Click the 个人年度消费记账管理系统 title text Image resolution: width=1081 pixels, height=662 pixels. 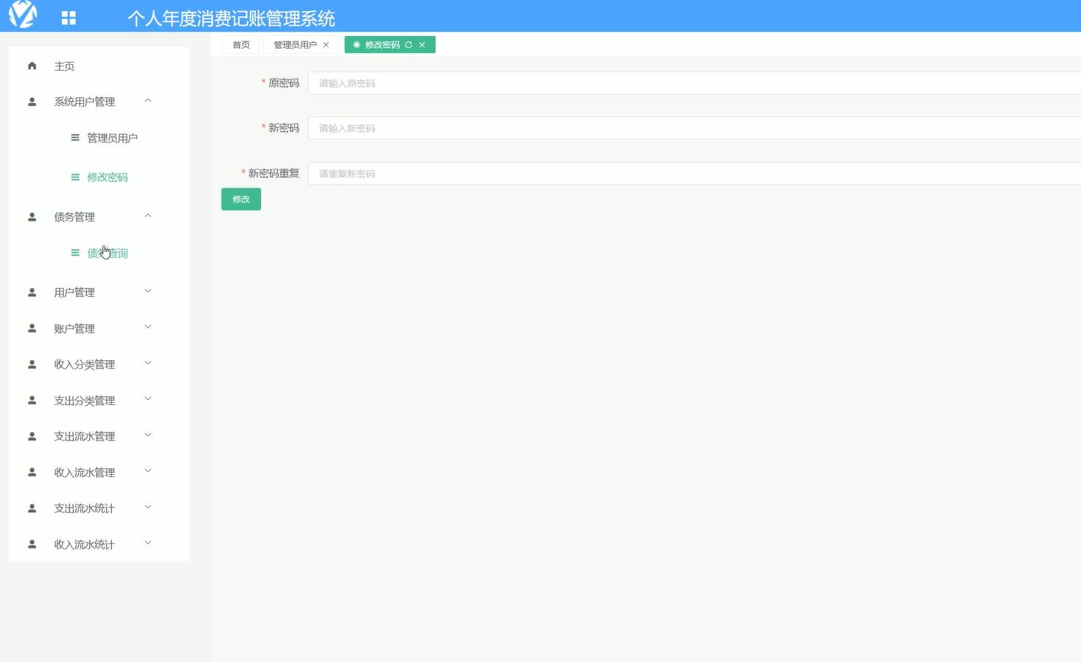pyautogui.click(x=231, y=18)
